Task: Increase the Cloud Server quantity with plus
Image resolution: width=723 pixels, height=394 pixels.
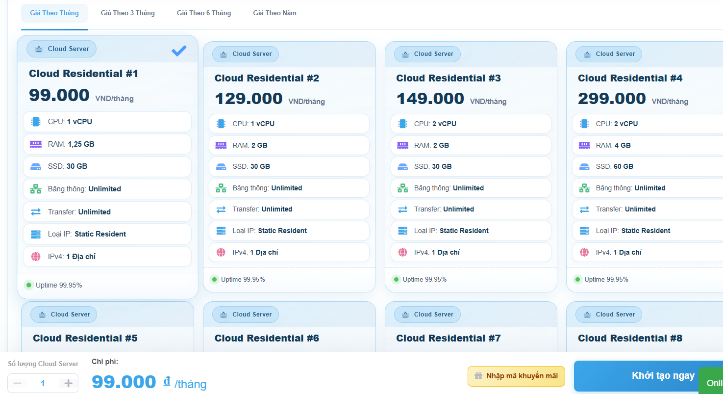Action: (x=68, y=383)
